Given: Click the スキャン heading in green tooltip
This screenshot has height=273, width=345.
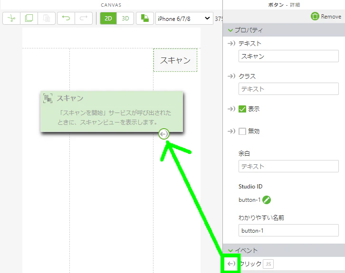Looking at the screenshot, I should [x=70, y=98].
